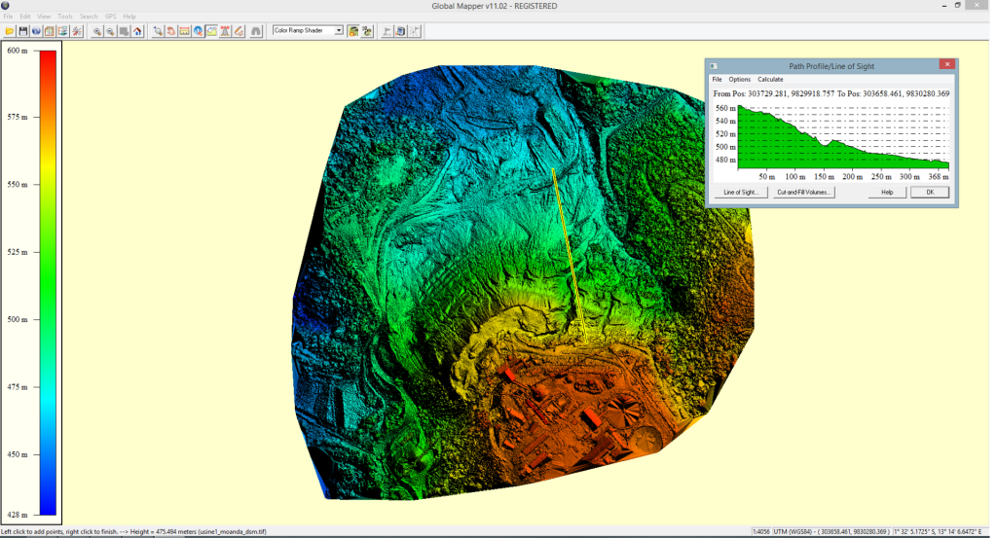Image resolution: width=997 pixels, height=538 pixels.
Task: Click the Zoom In magnifier icon
Action: [97, 31]
